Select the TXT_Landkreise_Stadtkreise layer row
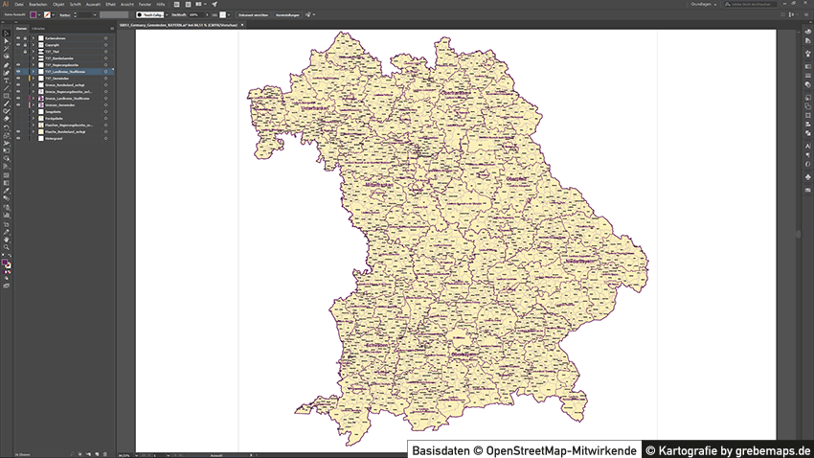This screenshot has width=814, height=458. (x=67, y=71)
